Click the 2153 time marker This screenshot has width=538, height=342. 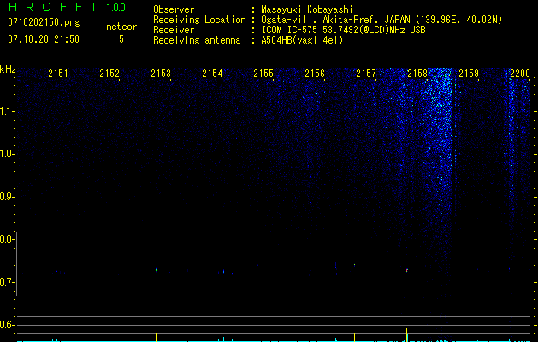click(x=161, y=74)
